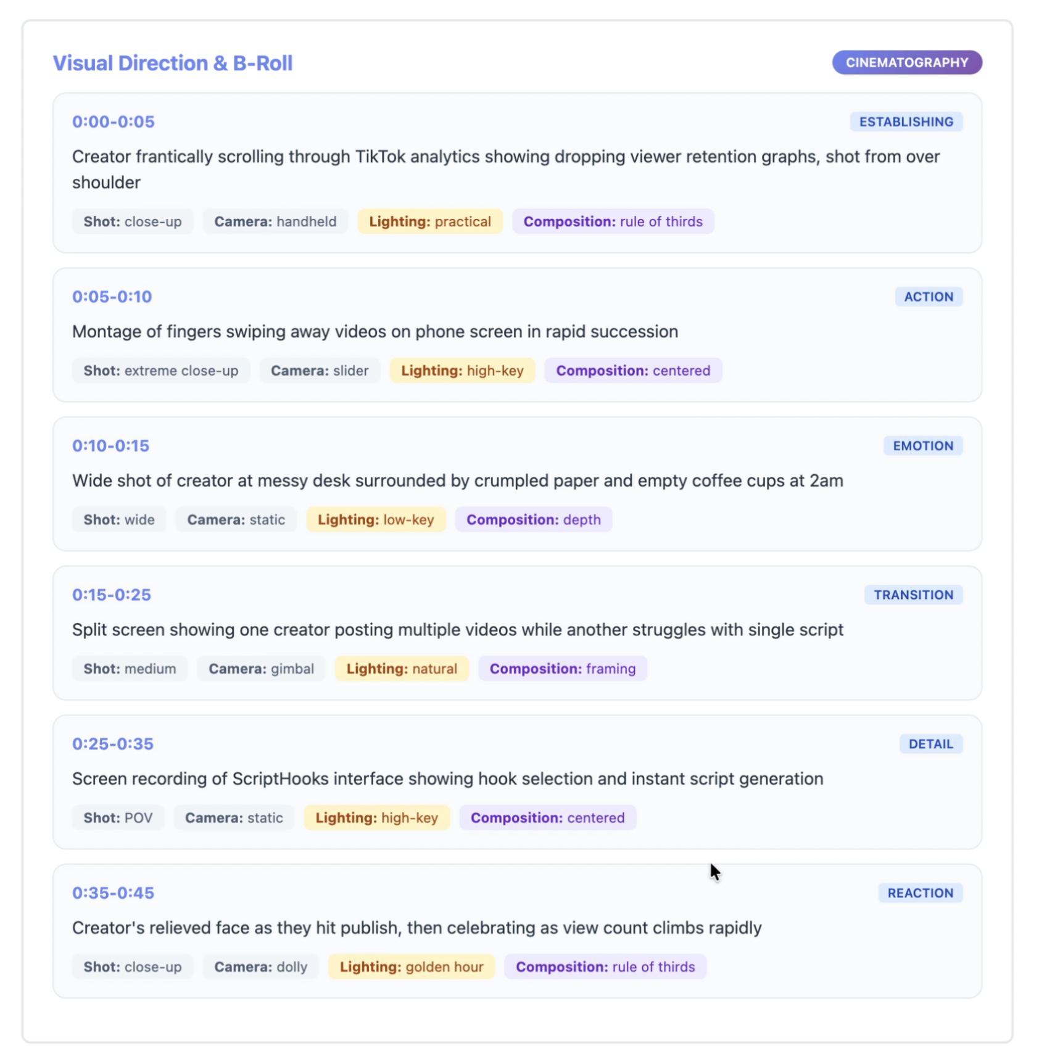Select the TRANSITION tag

click(x=913, y=595)
